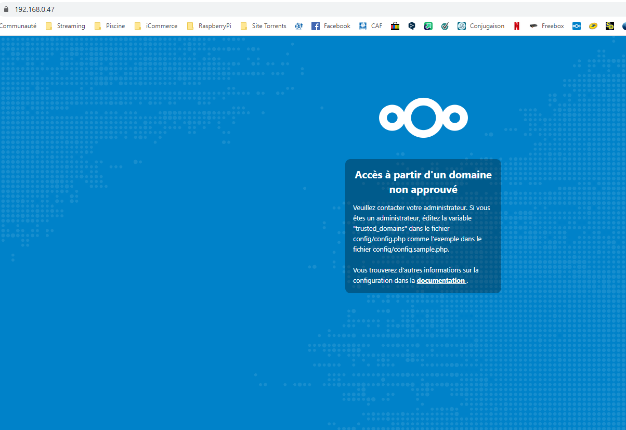Image resolution: width=626 pixels, height=430 pixels.
Task: Open the Netflix bookmark icon
Action: 516,26
